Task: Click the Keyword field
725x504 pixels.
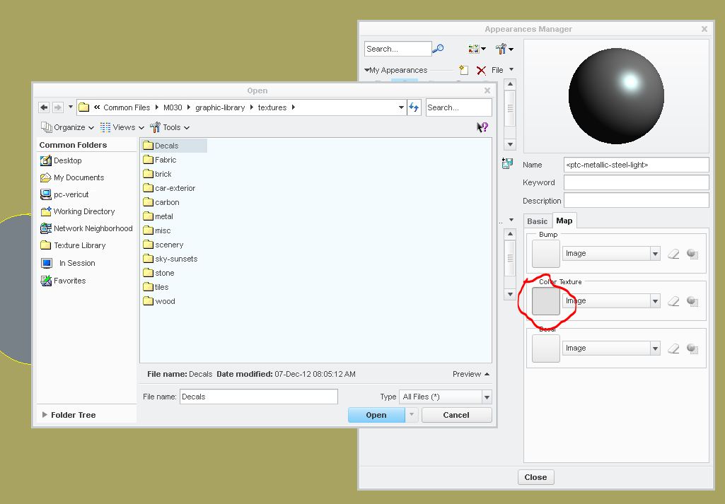Action: tap(636, 182)
